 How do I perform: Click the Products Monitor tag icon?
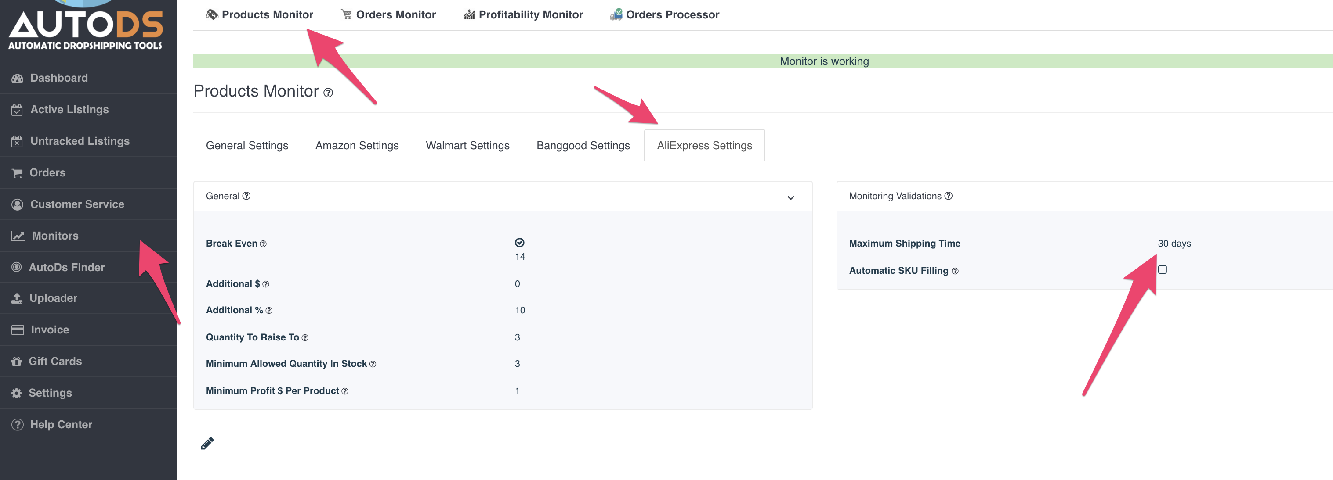[x=211, y=14]
